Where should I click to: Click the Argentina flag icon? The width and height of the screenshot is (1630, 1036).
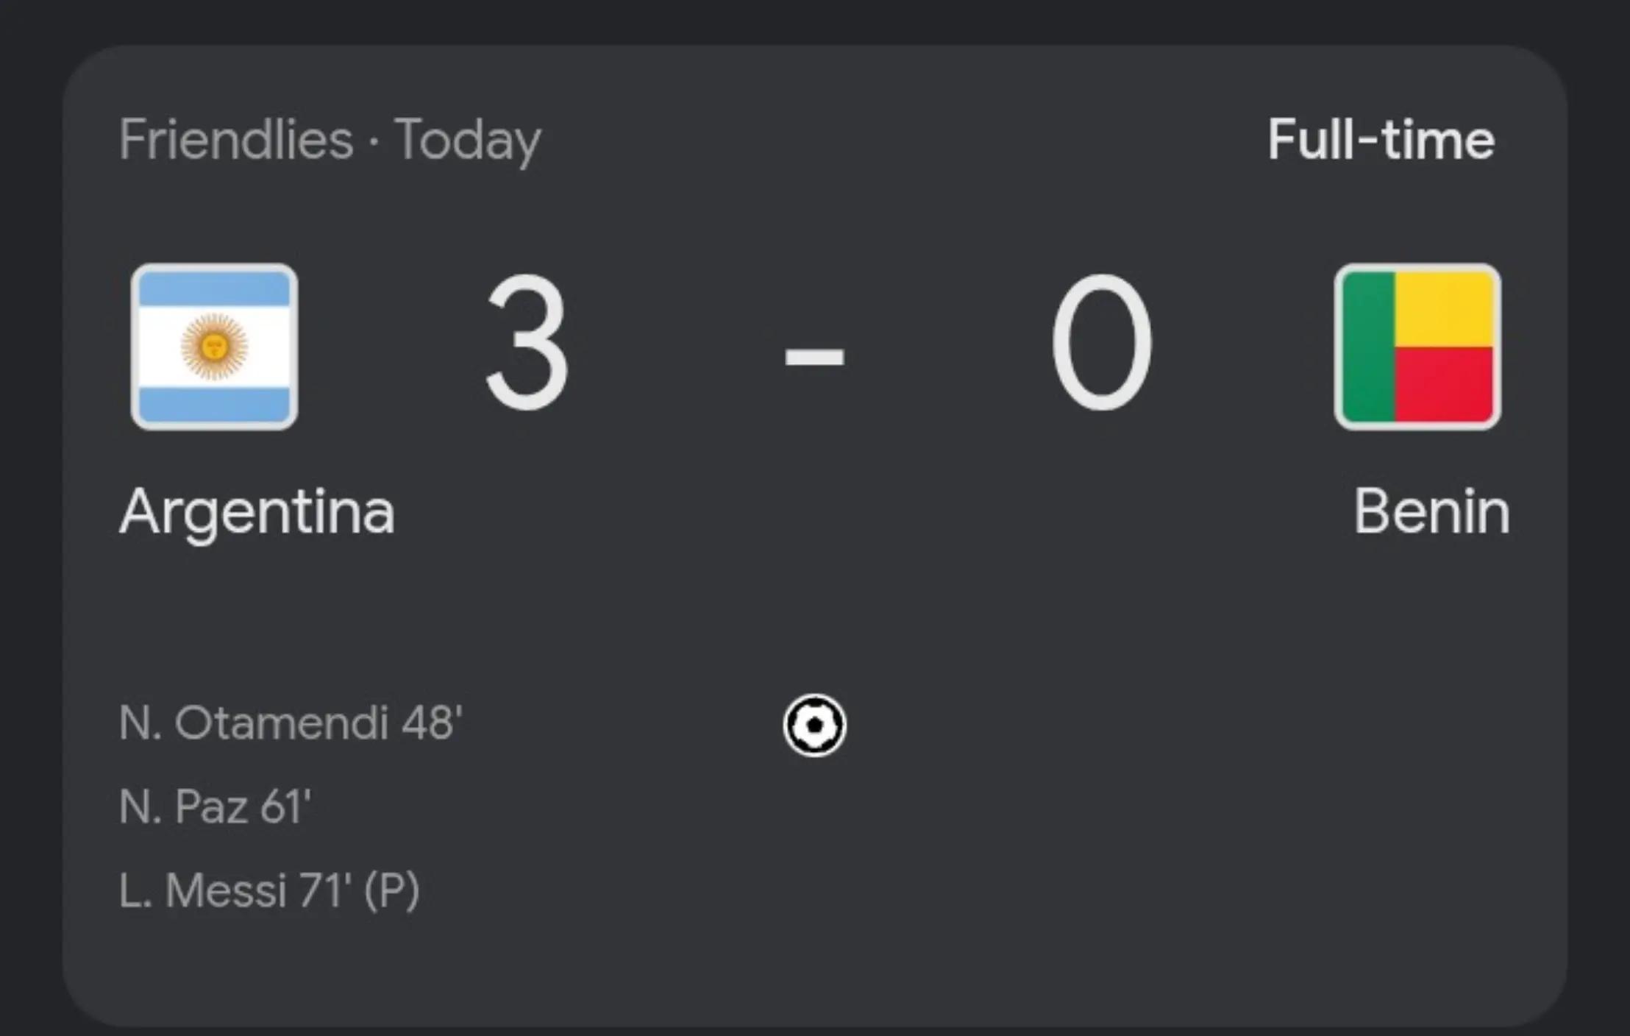click(x=214, y=347)
